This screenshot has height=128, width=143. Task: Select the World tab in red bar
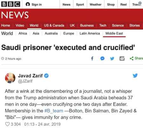(x=34, y=25)
